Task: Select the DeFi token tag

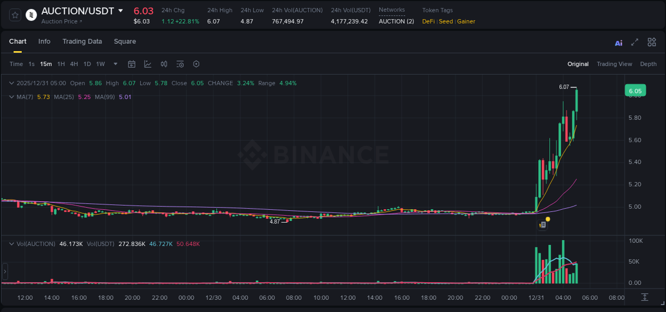Action: click(x=428, y=21)
